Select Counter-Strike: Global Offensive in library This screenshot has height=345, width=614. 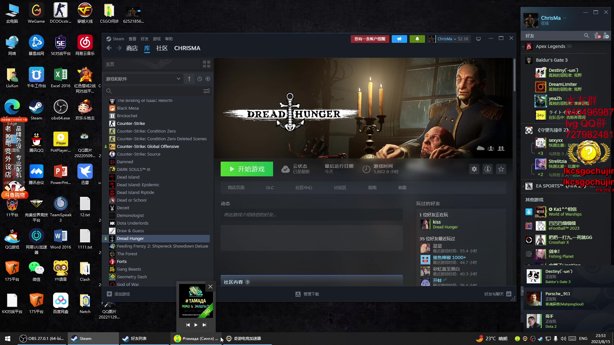coord(157,147)
